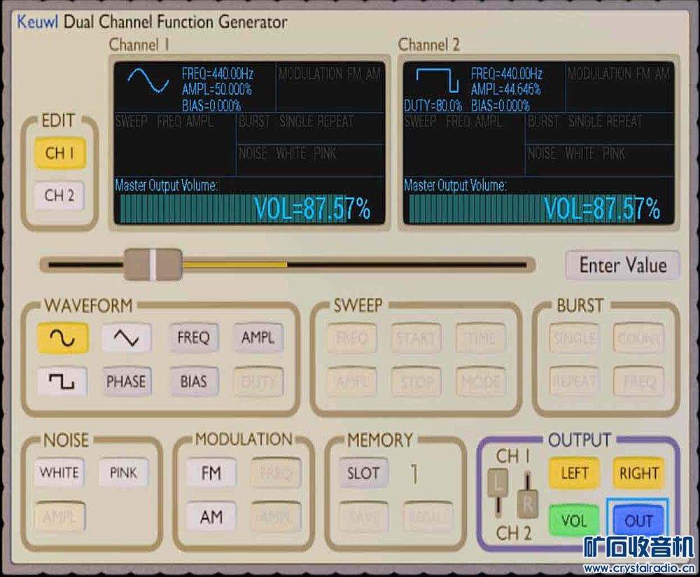
Task: Click the disabled DUTY button
Action: tap(258, 382)
